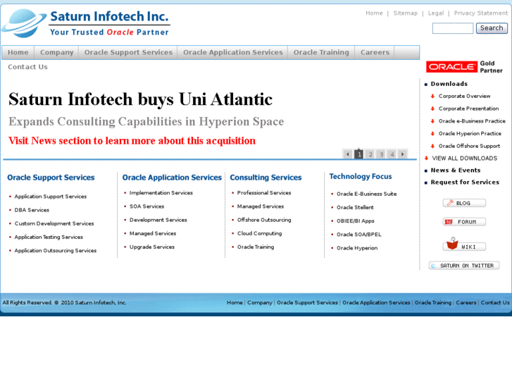
Task: Open footer Contact Us link
Action: pos(495,303)
